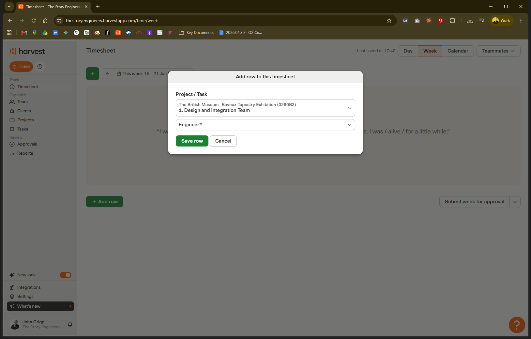Screen dimensions: 531x339
Task: Open the This week 15 – 21 Jun picker
Action: pos(142,74)
